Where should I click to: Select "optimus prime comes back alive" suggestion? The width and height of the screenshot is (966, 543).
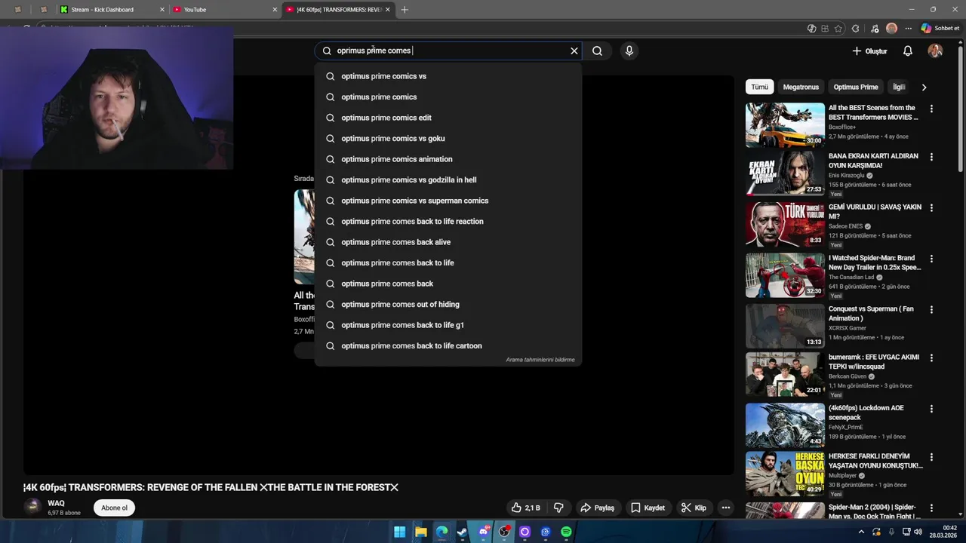[448, 242]
